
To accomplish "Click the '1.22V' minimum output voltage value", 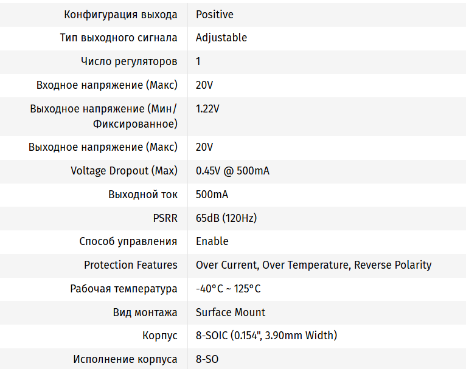I will pos(207,109).
